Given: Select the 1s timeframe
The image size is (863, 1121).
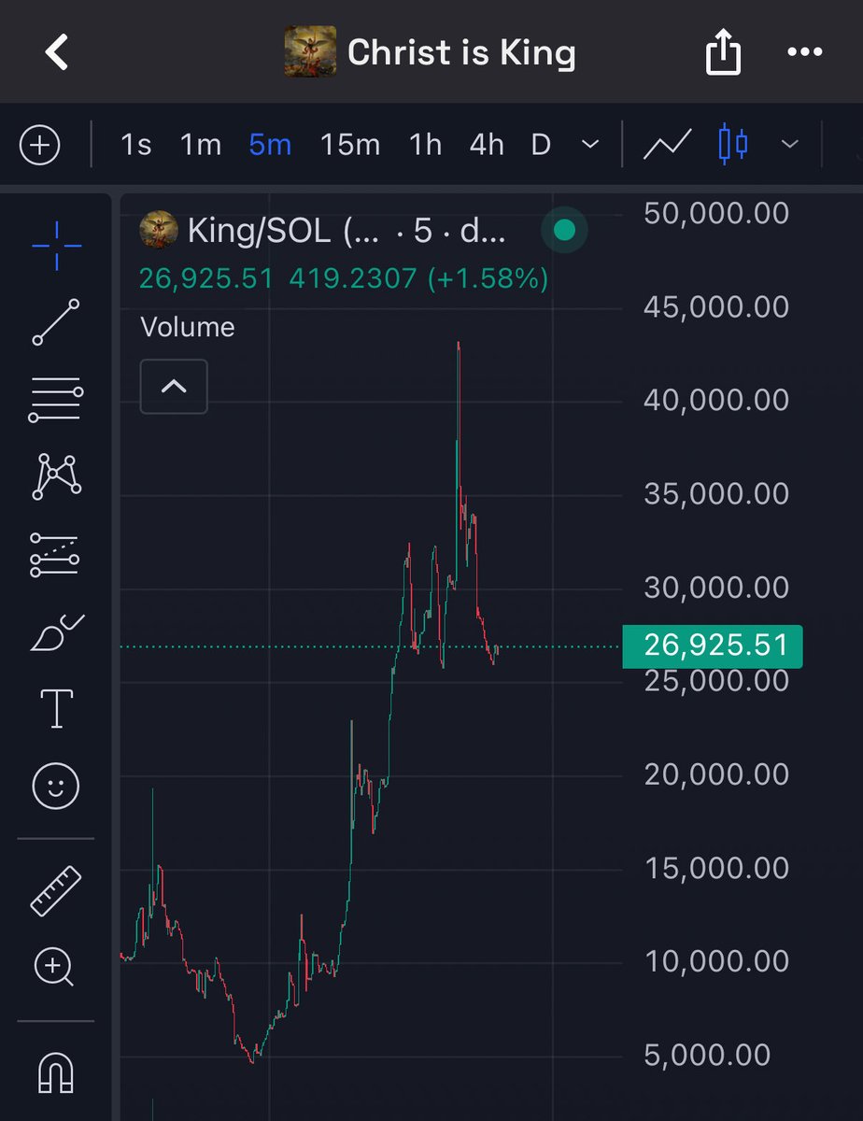Looking at the screenshot, I should tap(136, 145).
